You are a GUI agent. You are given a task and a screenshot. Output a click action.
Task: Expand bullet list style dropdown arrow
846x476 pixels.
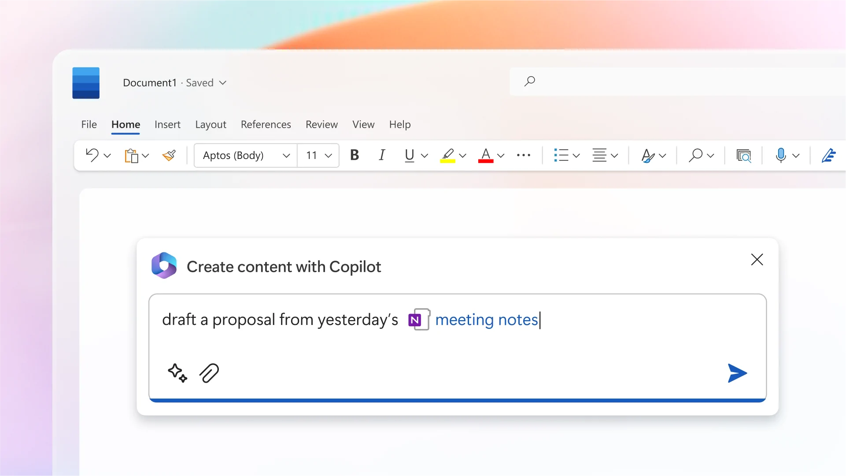(576, 155)
